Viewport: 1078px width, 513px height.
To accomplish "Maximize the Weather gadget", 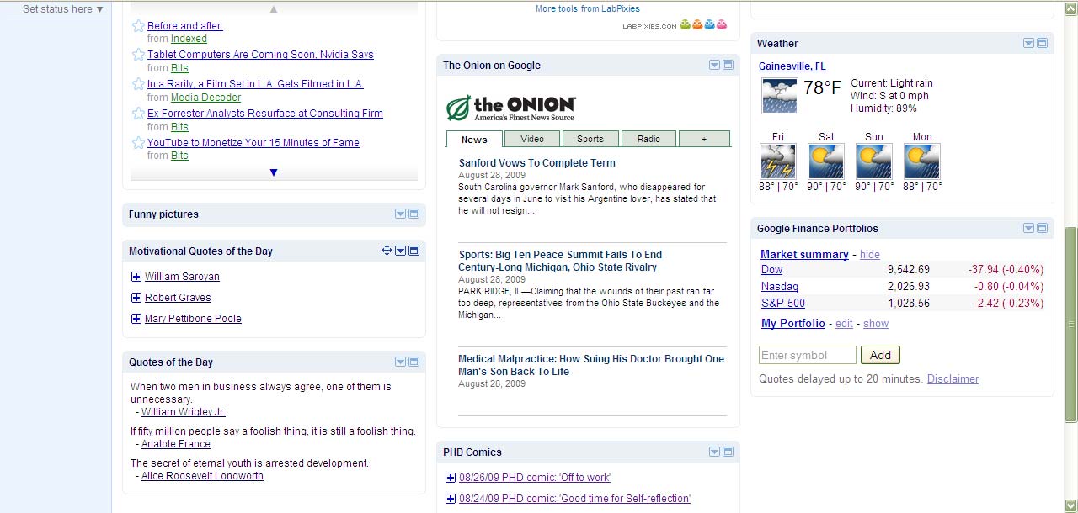I will click(1043, 43).
